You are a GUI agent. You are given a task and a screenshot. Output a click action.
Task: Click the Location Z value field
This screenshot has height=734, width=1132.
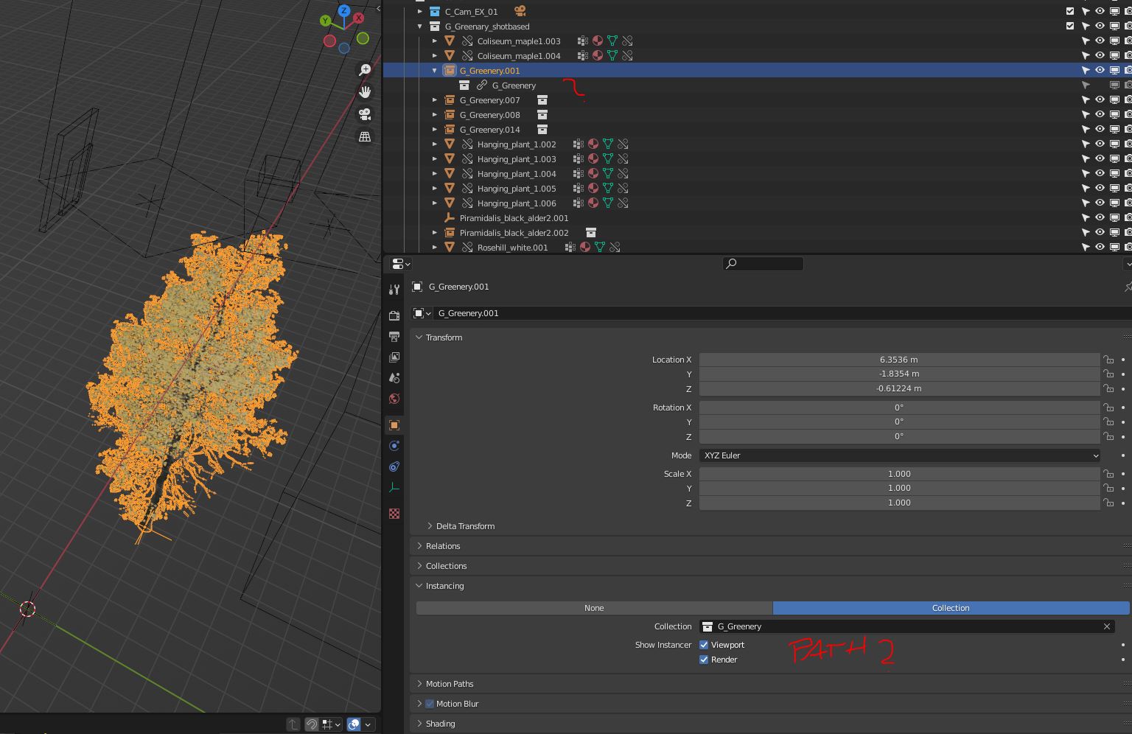click(899, 388)
